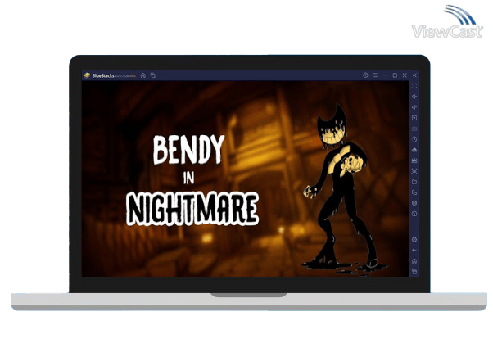Click the circular play icon in the side toolbar
This screenshot has width=493, height=339.
[414, 139]
